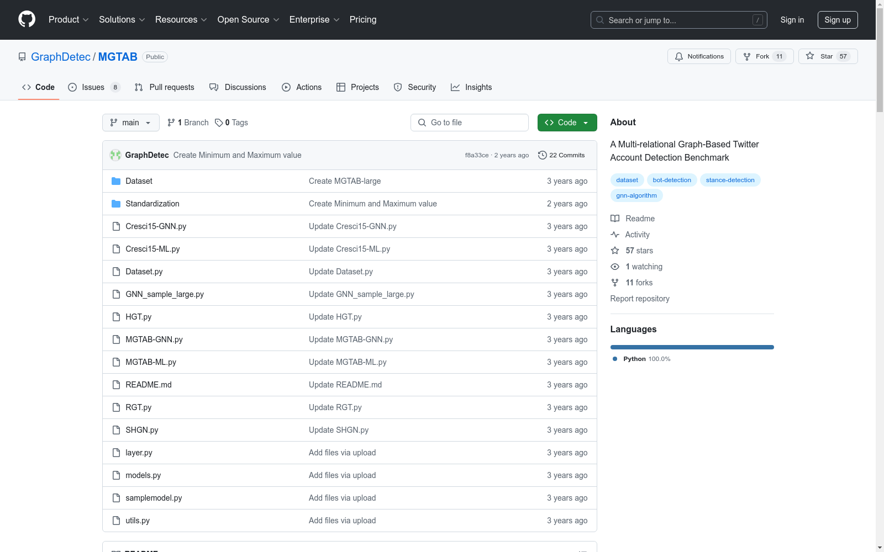The height and width of the screenshot is (552, 884).
Task: Click the Star icon
Action: point(810,56)
